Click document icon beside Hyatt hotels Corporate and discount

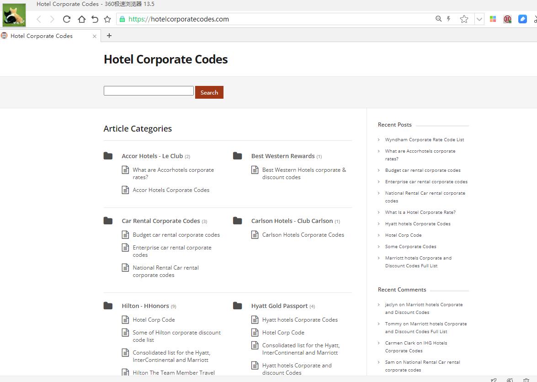(255, 366)
